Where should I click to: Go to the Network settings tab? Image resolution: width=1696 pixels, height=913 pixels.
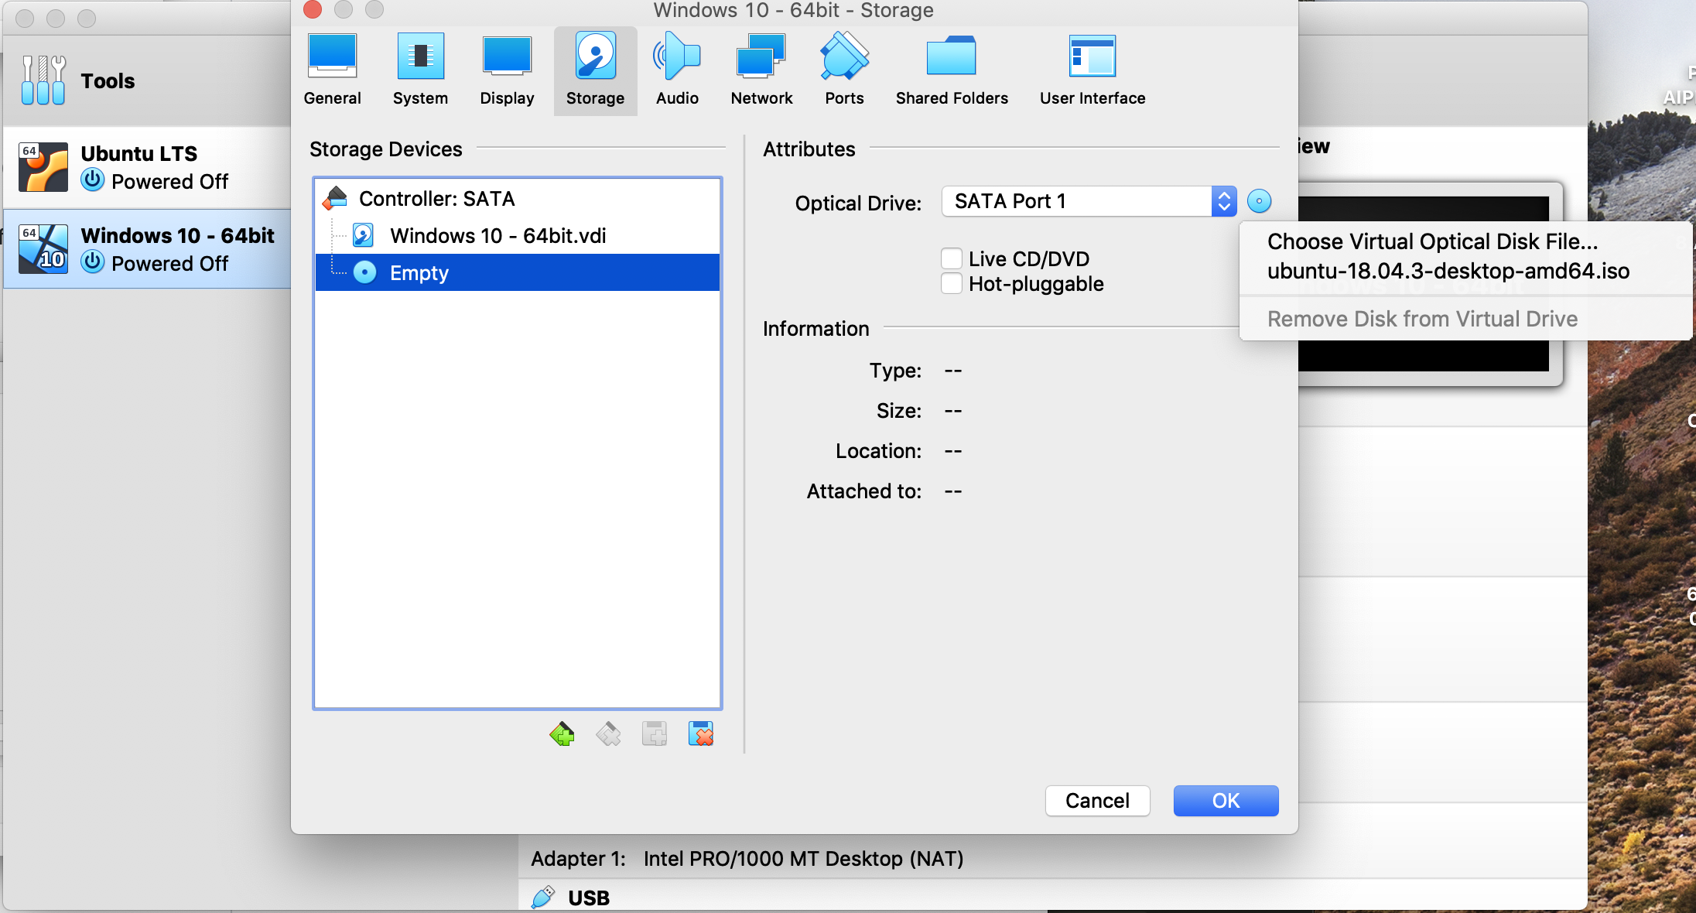point(761,70)
